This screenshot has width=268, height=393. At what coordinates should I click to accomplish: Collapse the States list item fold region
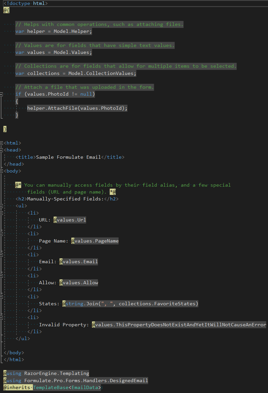(2, 296)
